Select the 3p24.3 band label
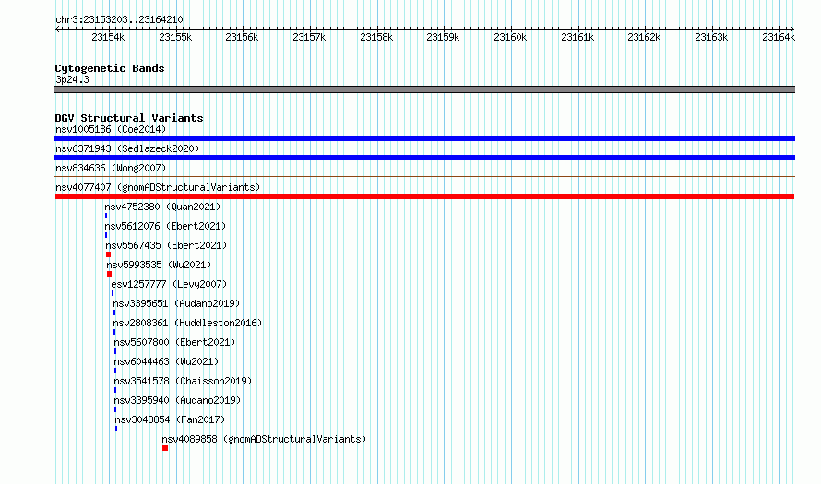 pyautogui.click(x=72, y=79)
